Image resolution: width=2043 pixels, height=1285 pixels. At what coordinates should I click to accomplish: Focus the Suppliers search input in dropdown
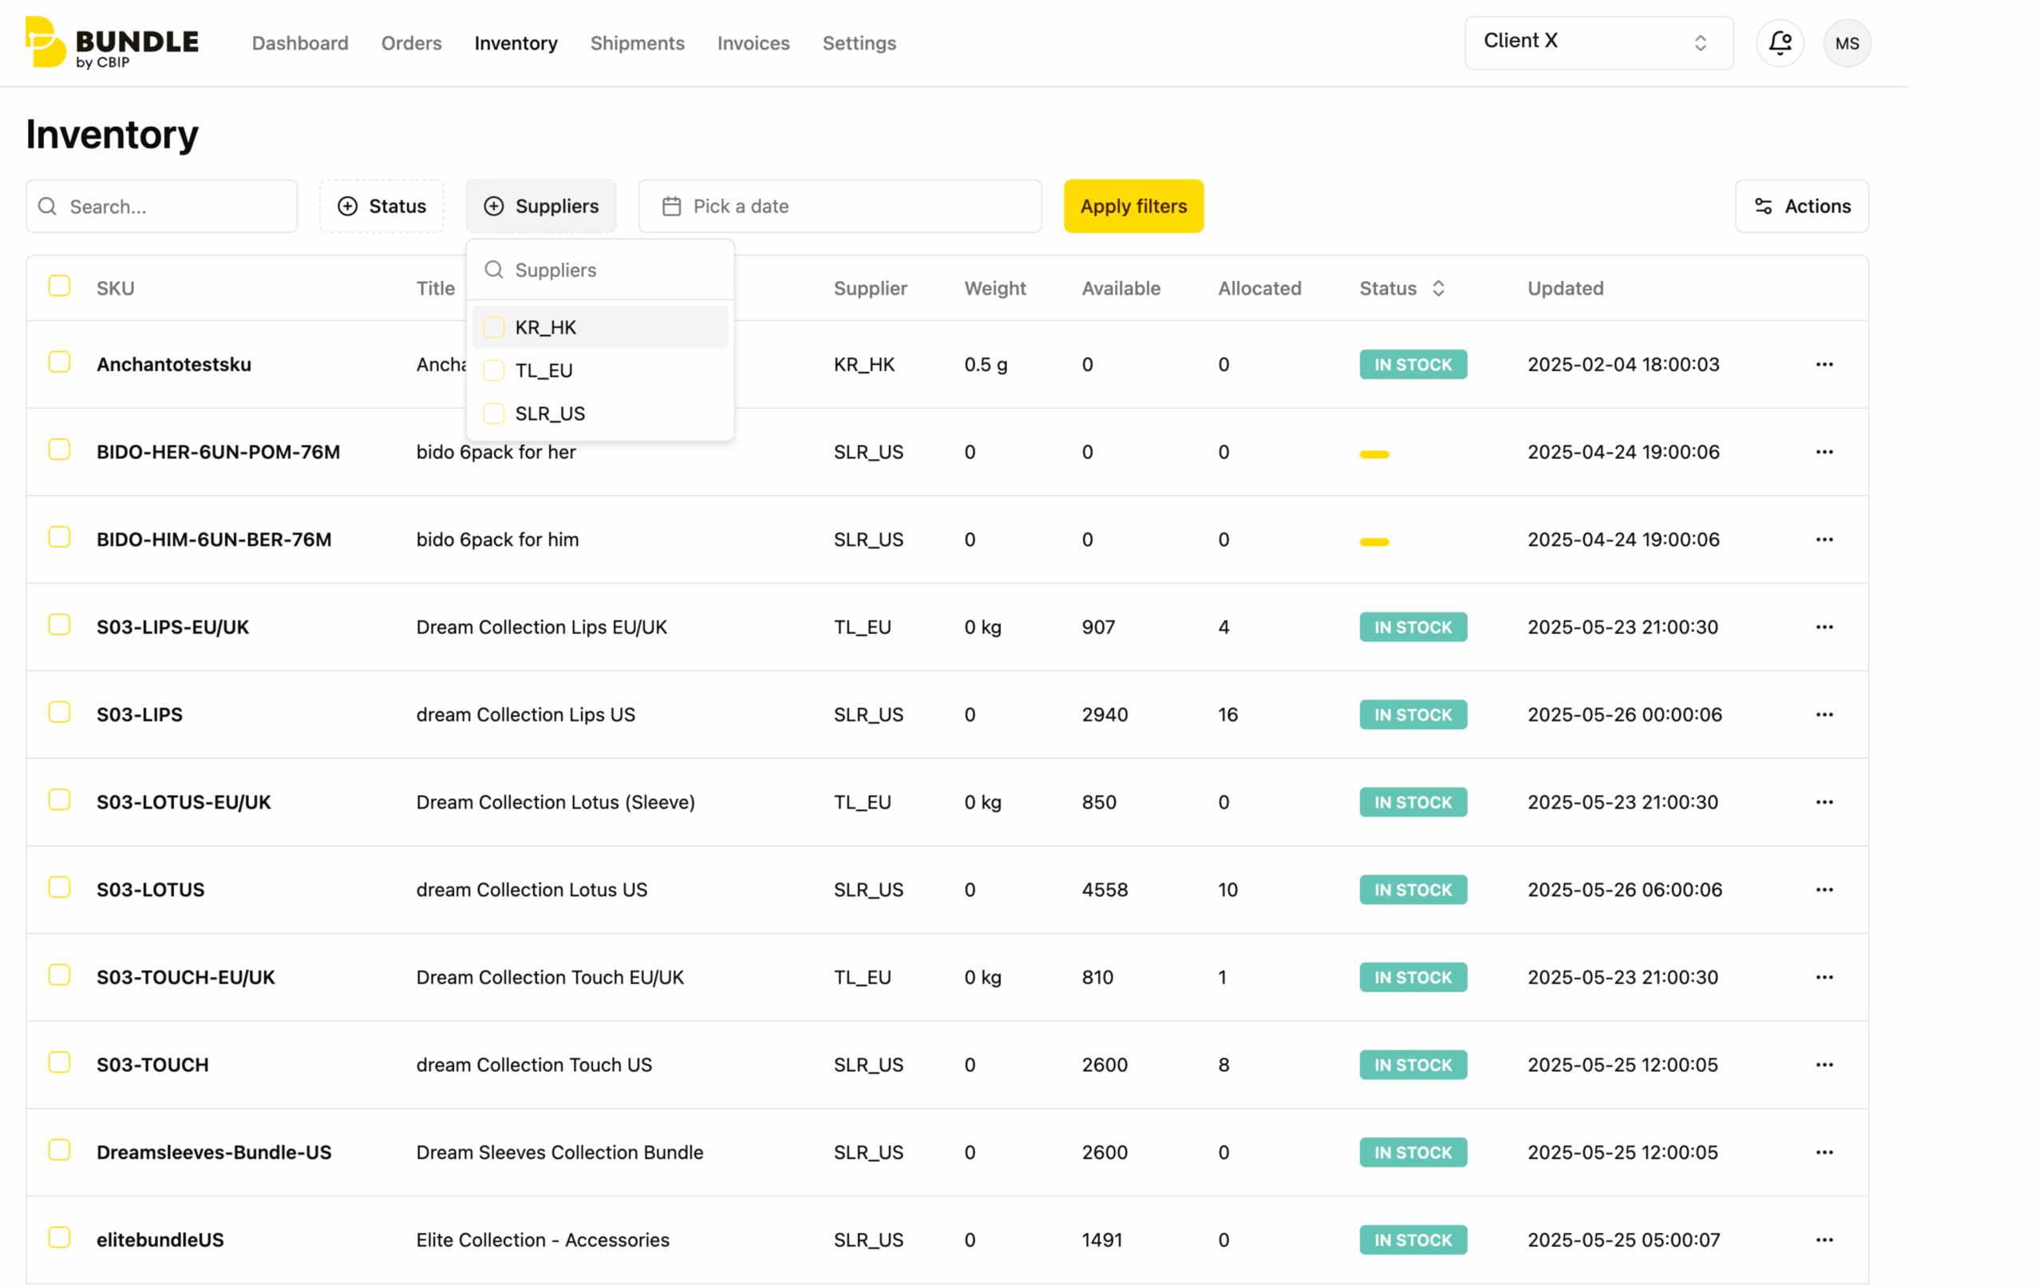pyautogui.click(x=600, y=269)
